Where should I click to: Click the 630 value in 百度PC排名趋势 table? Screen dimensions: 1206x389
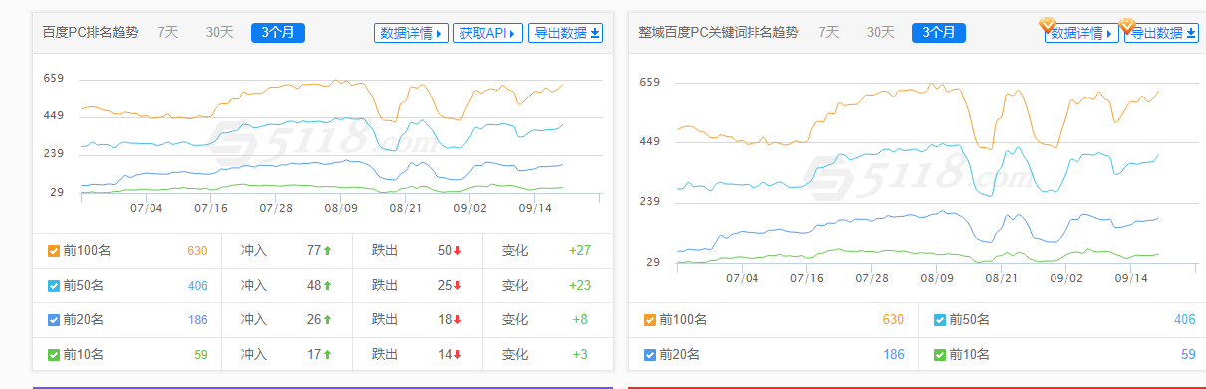(x=197, y=251)
